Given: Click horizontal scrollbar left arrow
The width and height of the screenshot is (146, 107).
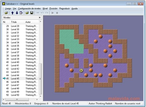Looking at the screenshot, I should [3, 99].
